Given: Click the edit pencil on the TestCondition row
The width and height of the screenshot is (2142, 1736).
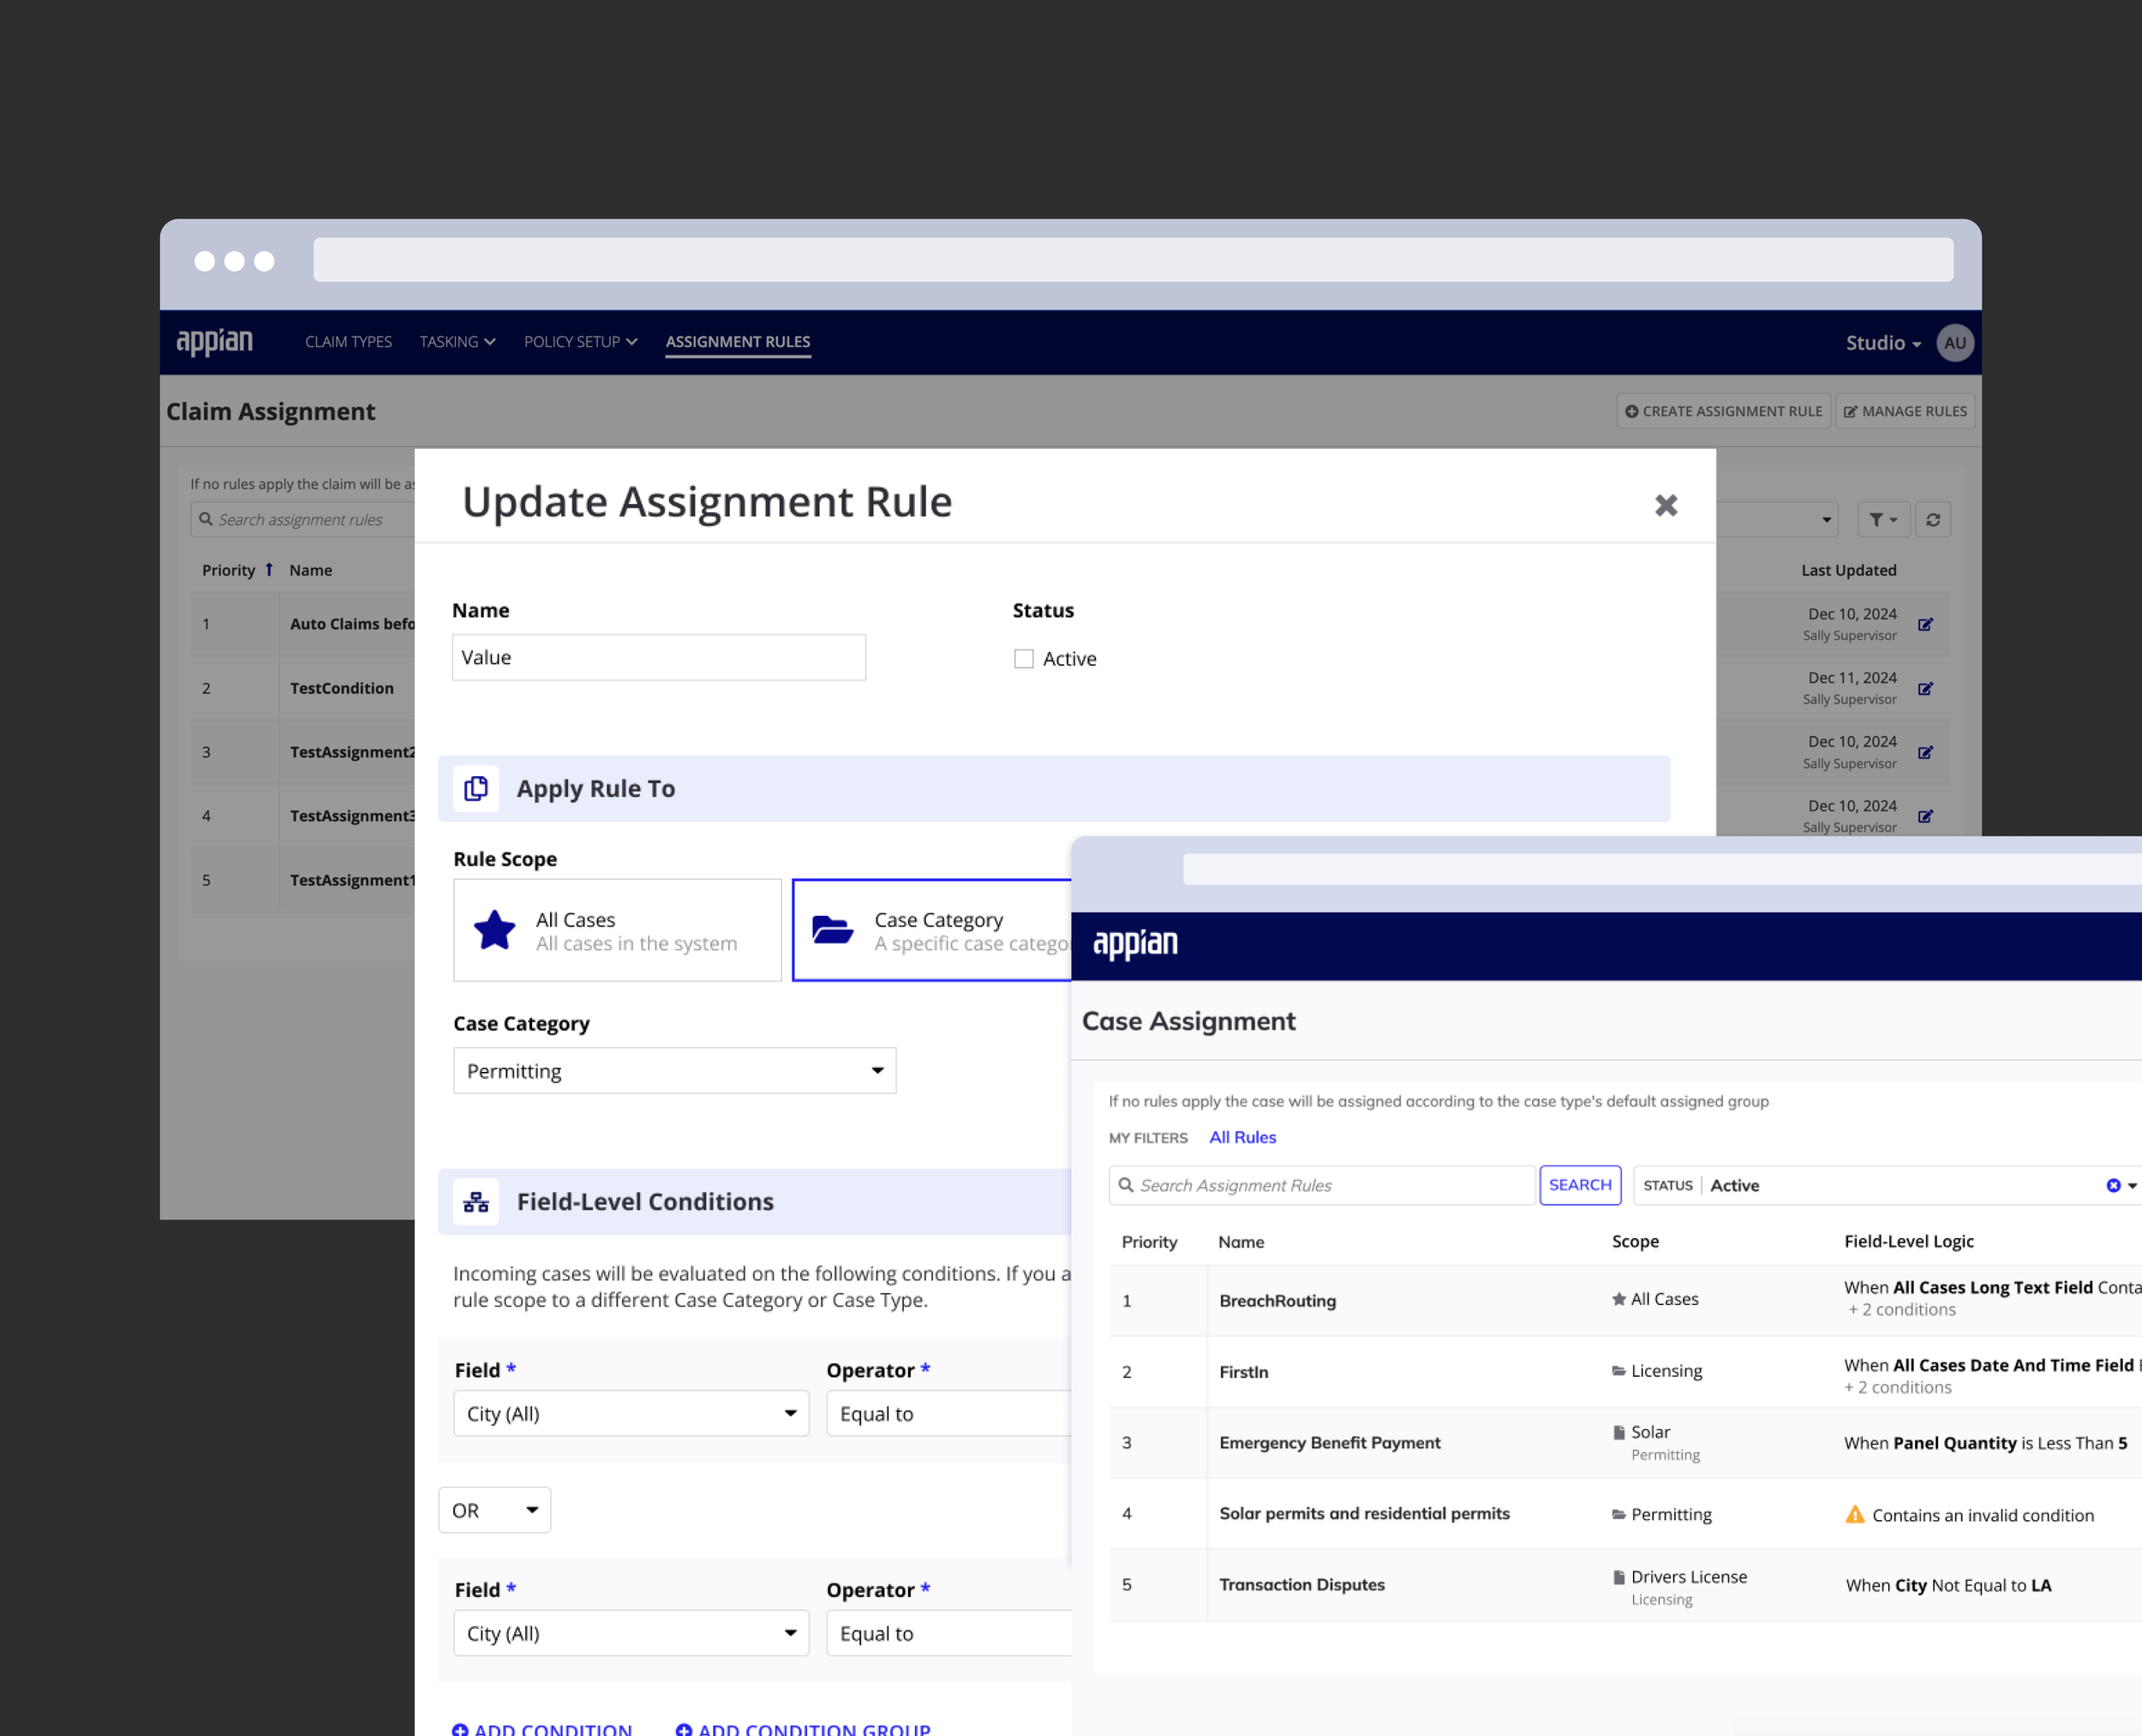Looking at the screenshot, I should (x=1926, y=688).
